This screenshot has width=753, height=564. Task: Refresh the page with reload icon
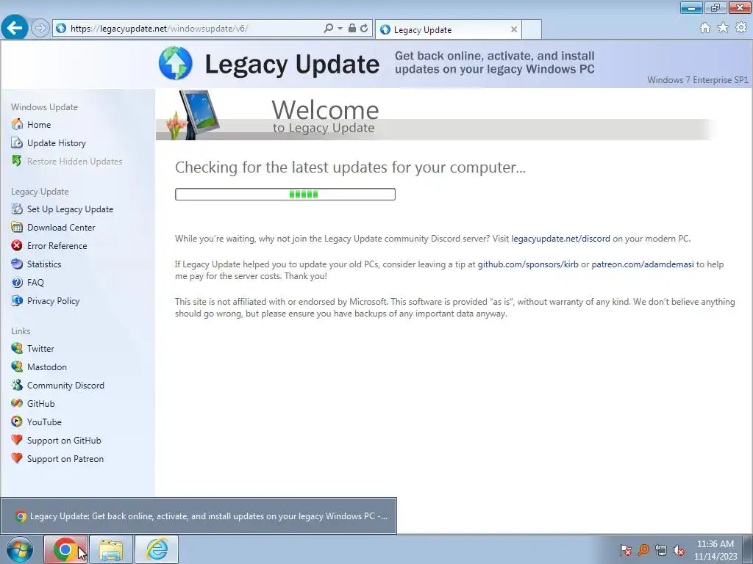tap(364, 29)
